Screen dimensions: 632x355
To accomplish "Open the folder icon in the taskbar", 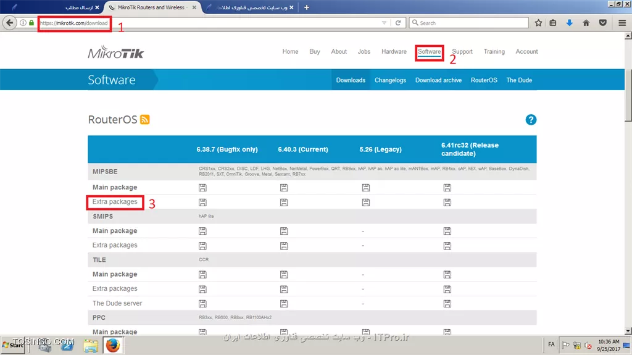I will (91, 346).
